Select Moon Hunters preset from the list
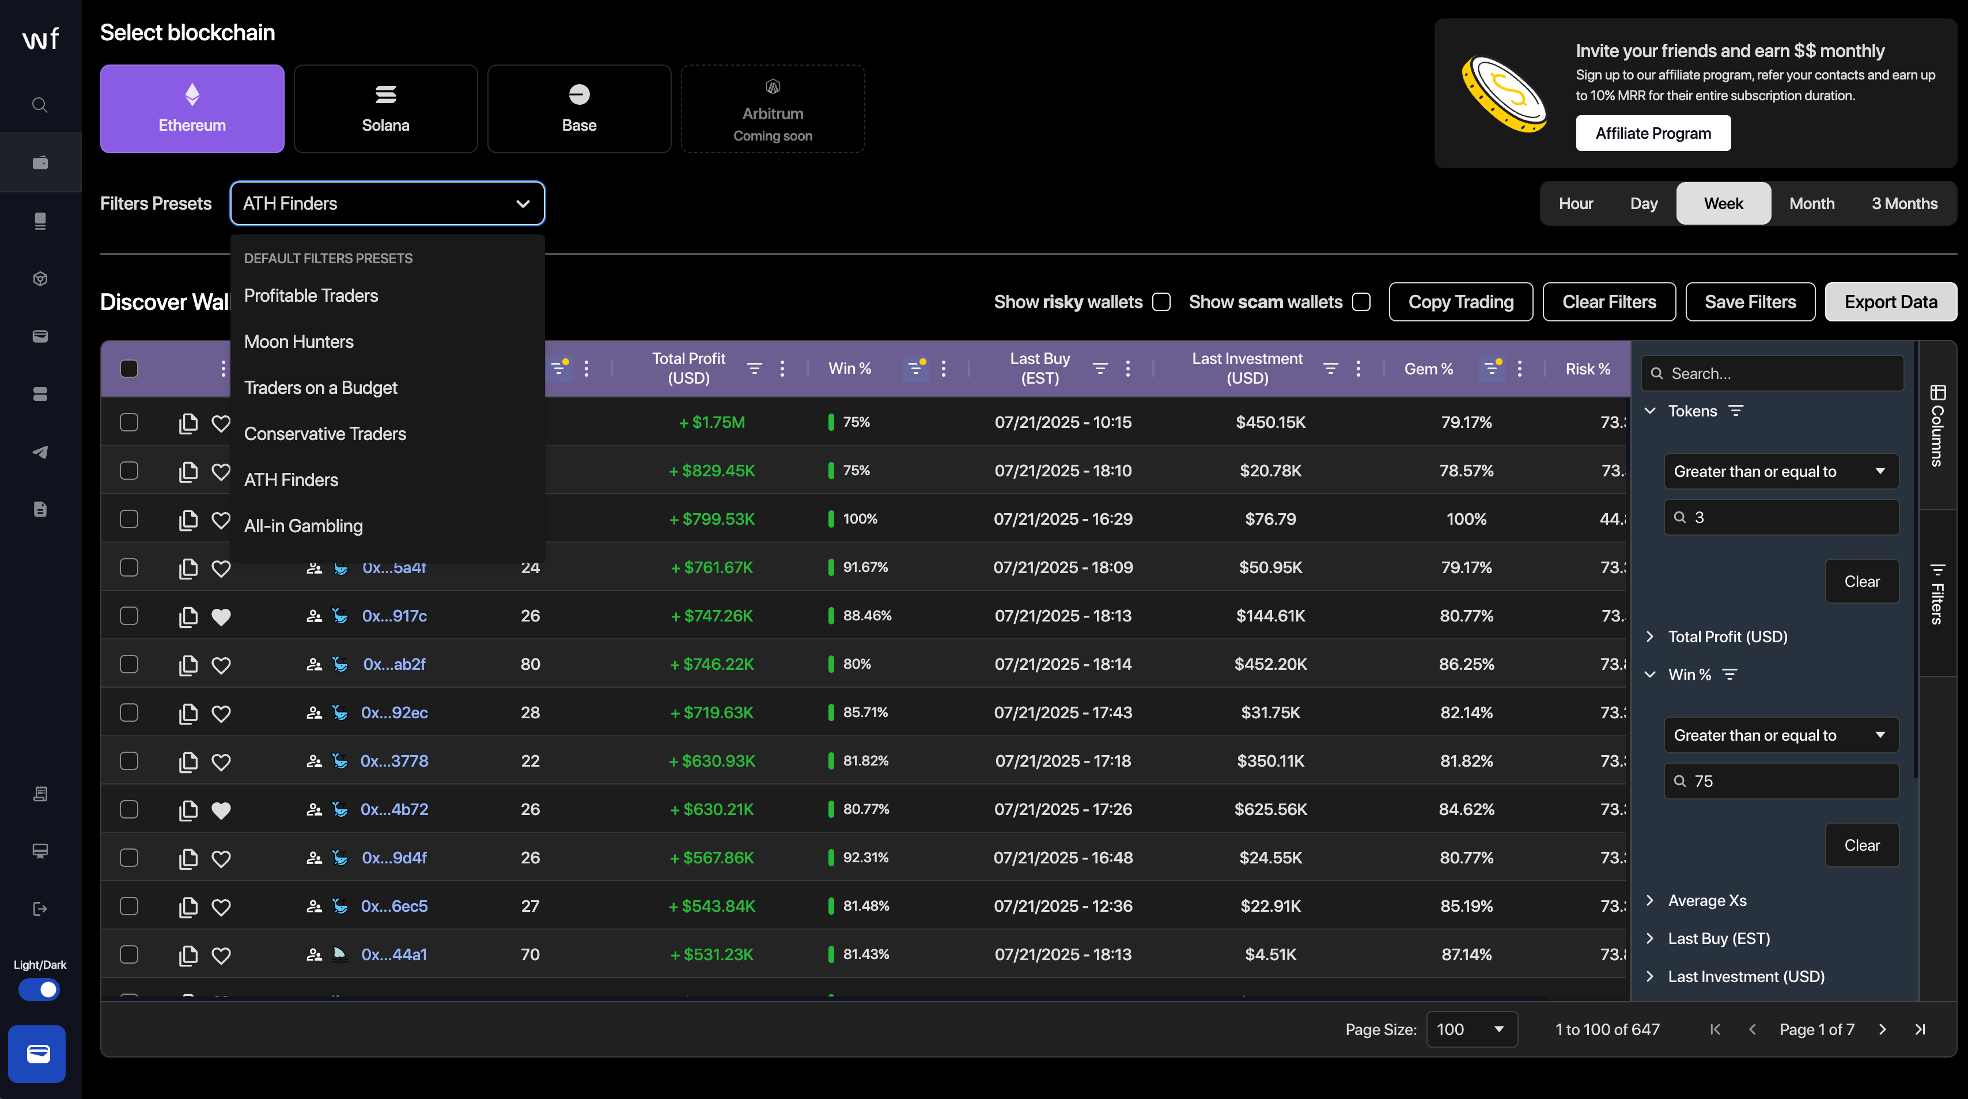Screen dimensions: 1968x1099 pos(298,342)
